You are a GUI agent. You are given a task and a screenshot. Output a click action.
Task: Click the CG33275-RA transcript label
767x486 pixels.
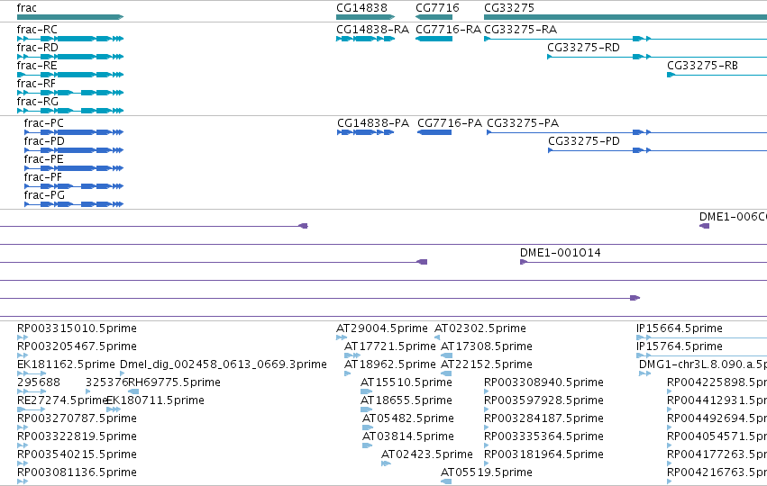tap(520, 30)
